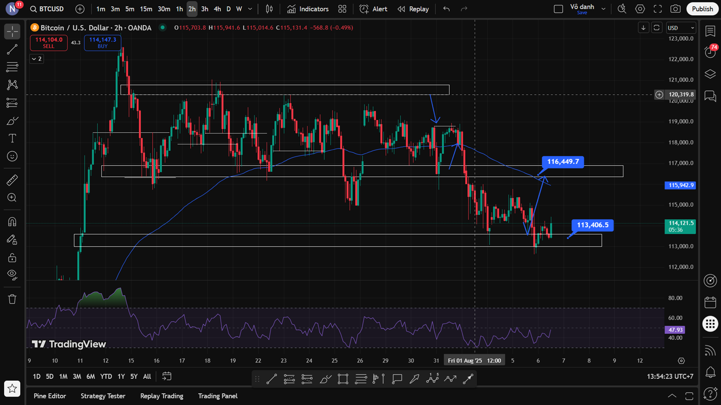Open quick search icon in top bar

click(x=622, y=9)
